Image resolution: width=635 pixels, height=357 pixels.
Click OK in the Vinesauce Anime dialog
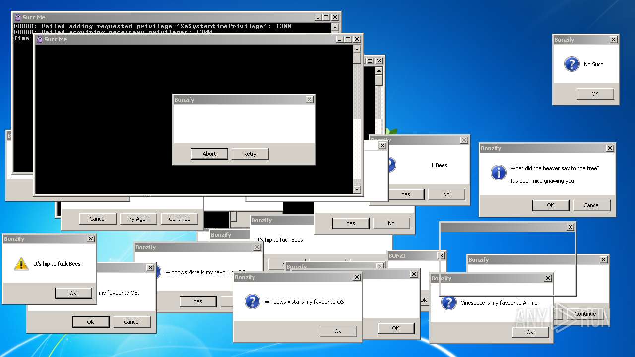pos(530,332)
